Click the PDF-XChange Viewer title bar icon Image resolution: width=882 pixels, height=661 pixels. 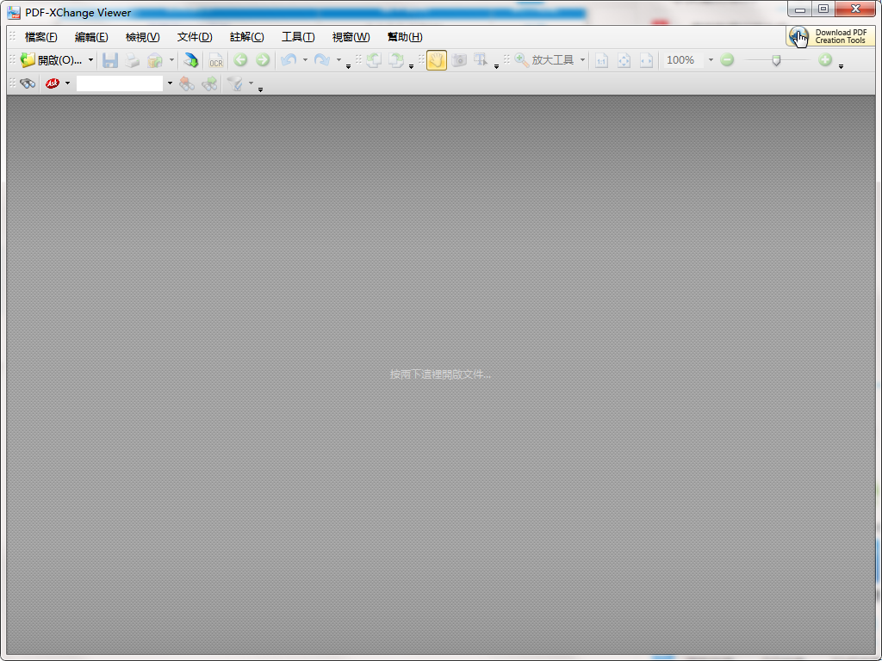(14, 12)
